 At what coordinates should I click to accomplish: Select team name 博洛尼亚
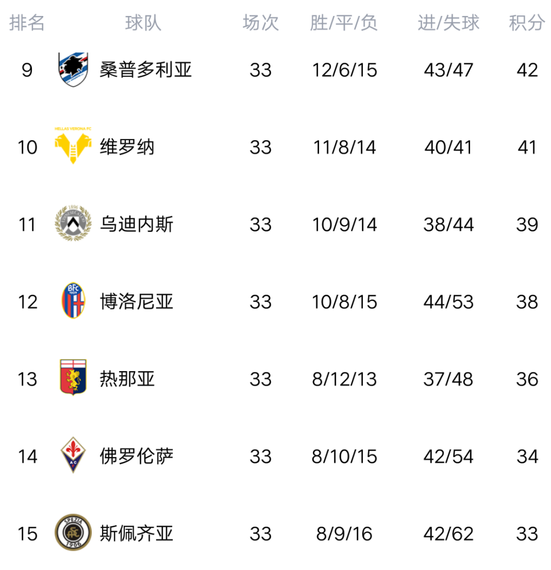point(136,302)
